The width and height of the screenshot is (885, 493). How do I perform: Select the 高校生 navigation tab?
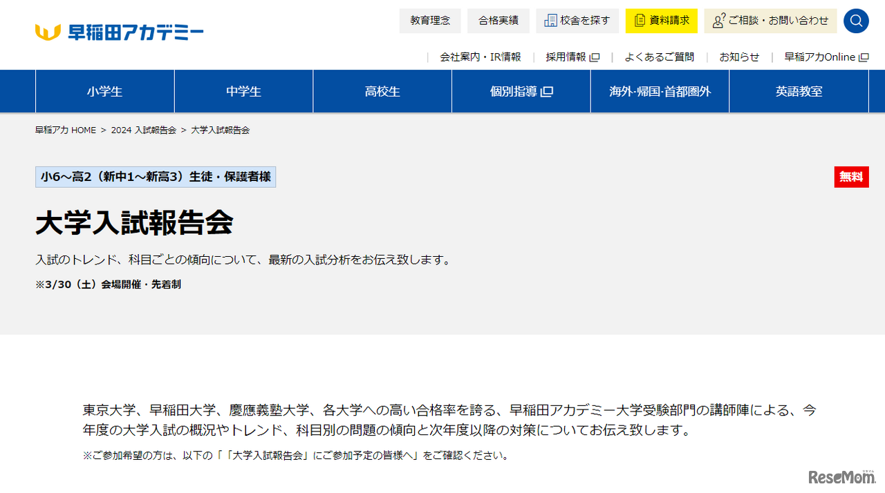(382, 90)
